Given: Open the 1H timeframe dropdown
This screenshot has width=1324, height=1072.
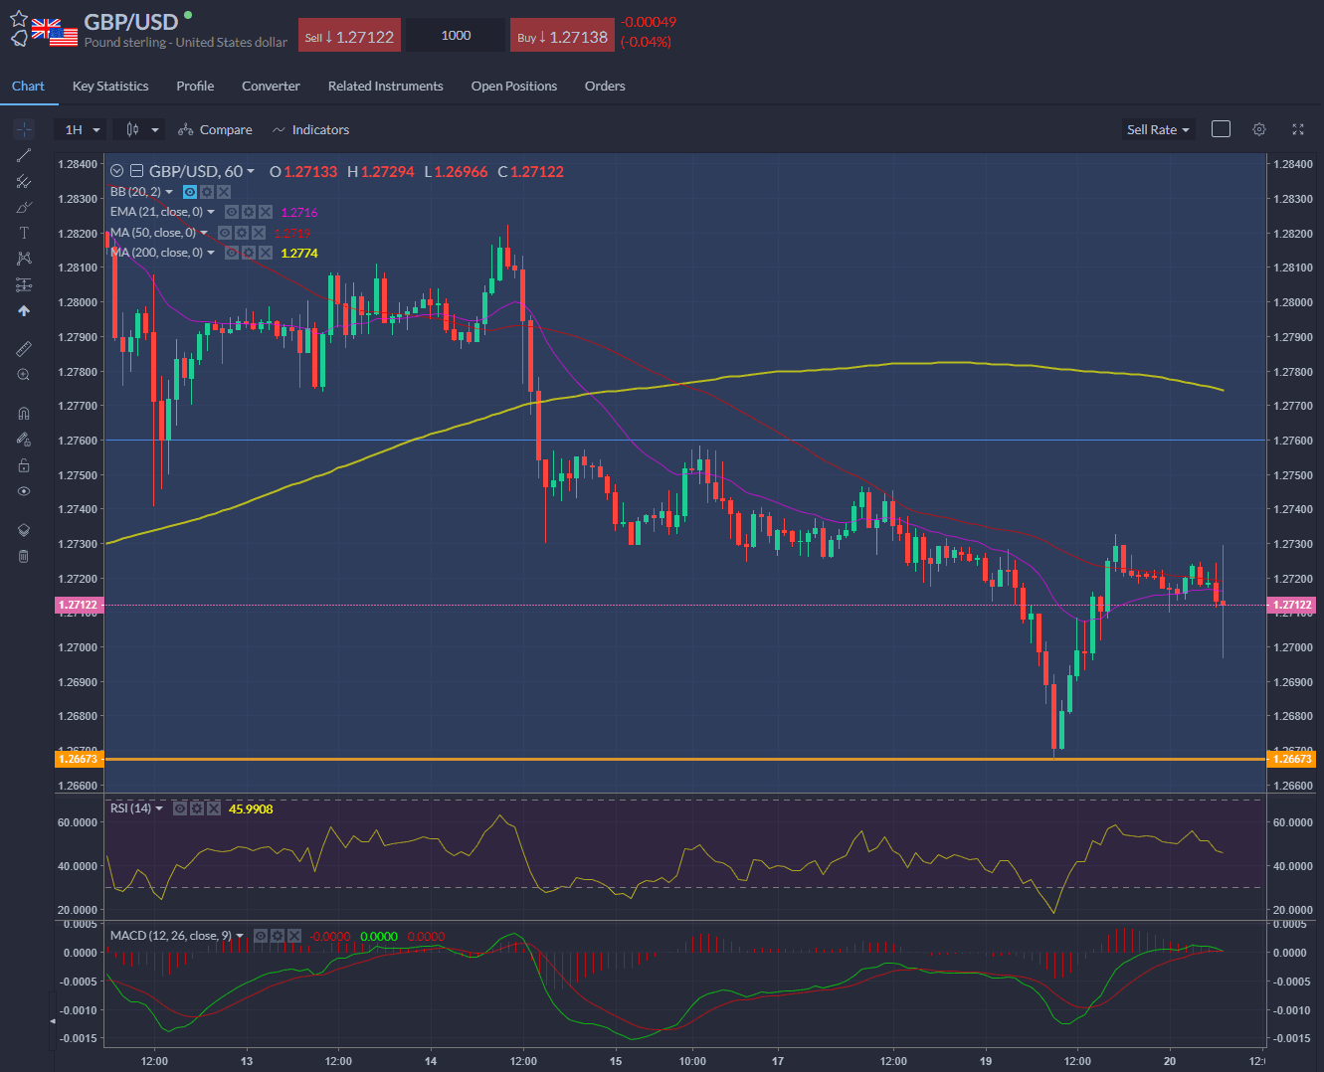Looking at the screenshot, I should click(83, 129).
